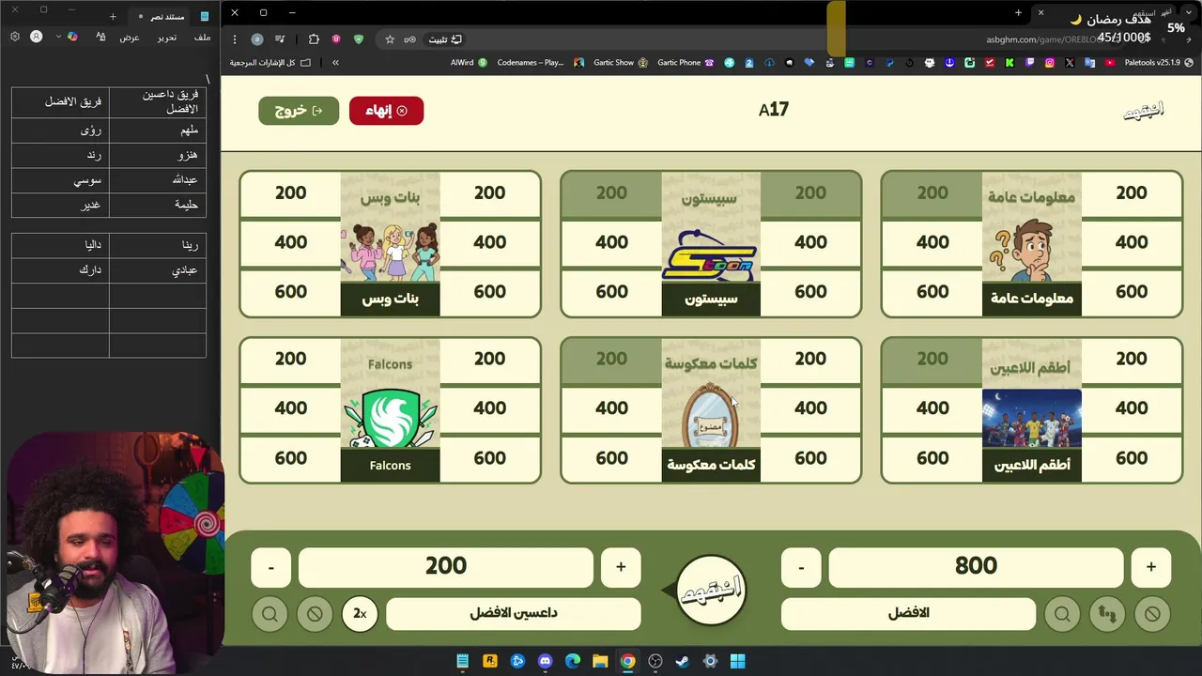Open OBS Studio from the taskbar

tap(655, 661)
